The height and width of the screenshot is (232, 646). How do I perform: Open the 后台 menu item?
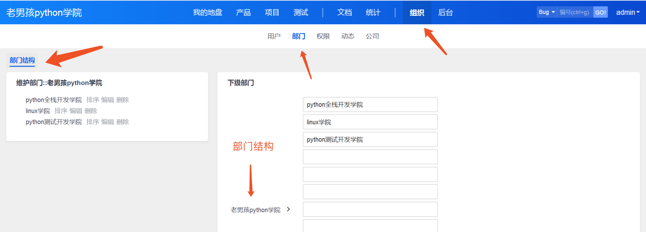pyautogui.click(x=445, y=12)
